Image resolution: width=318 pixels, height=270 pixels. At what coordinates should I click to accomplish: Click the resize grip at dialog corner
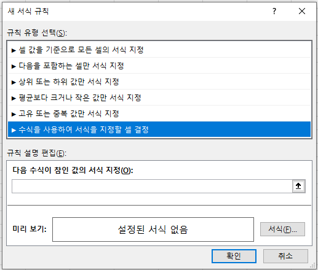(x=312, y=265)
